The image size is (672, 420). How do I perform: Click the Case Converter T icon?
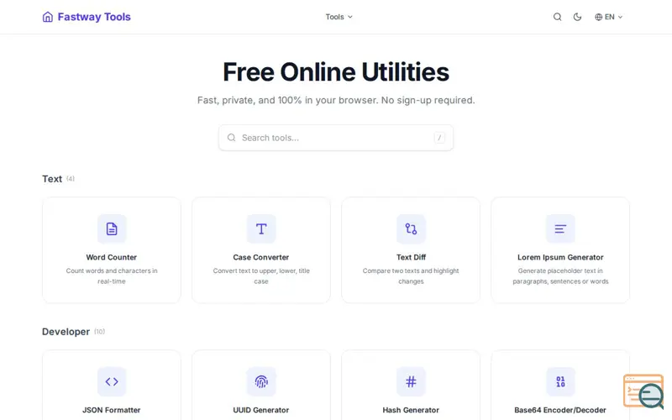click(x=261, y=228)
